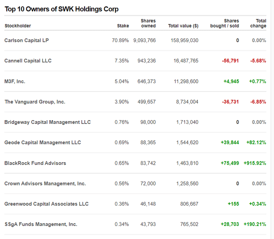Sort by Total value ($) header
Image resolution: width=274 pixels, height=239 pixels.
tap(183, 26)
